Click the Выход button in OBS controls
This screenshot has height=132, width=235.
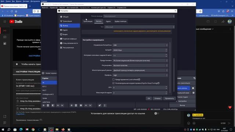pos(182,105)
